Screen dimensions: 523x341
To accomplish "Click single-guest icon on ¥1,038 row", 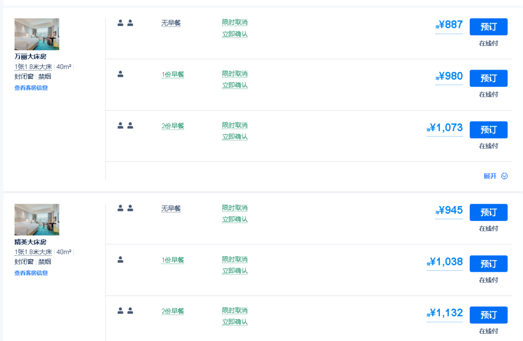I will [121, 260].
